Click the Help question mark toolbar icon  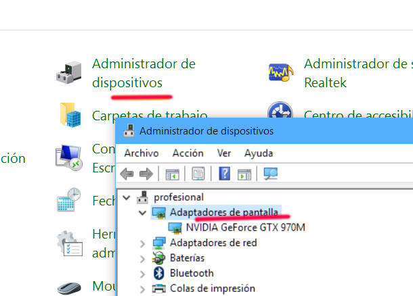click(x=224, y=174)
